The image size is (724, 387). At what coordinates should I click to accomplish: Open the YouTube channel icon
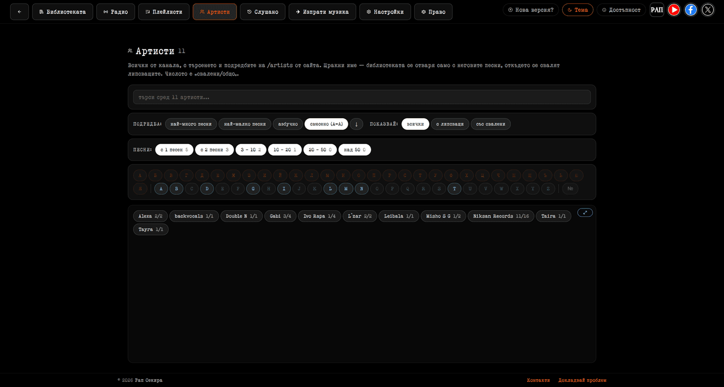674,10
